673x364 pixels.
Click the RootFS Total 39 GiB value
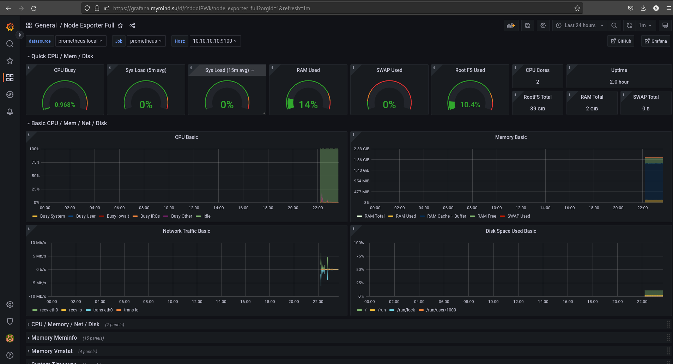[538, 109]
